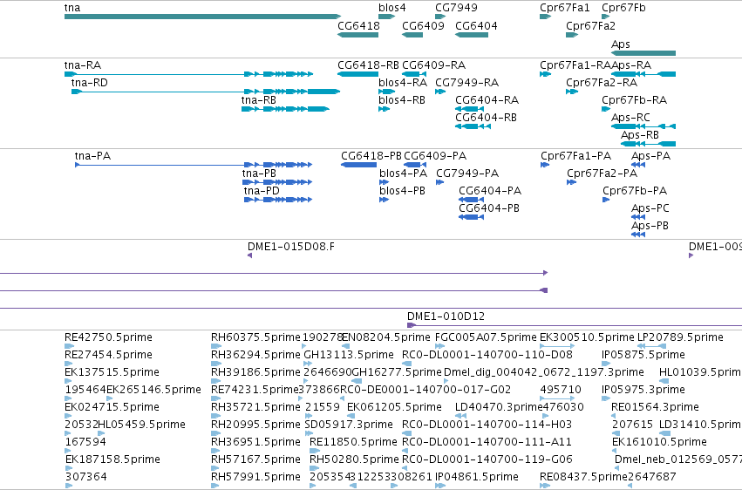
Task: Click the Aps-PB protein label
Action: tap(650, 226)
